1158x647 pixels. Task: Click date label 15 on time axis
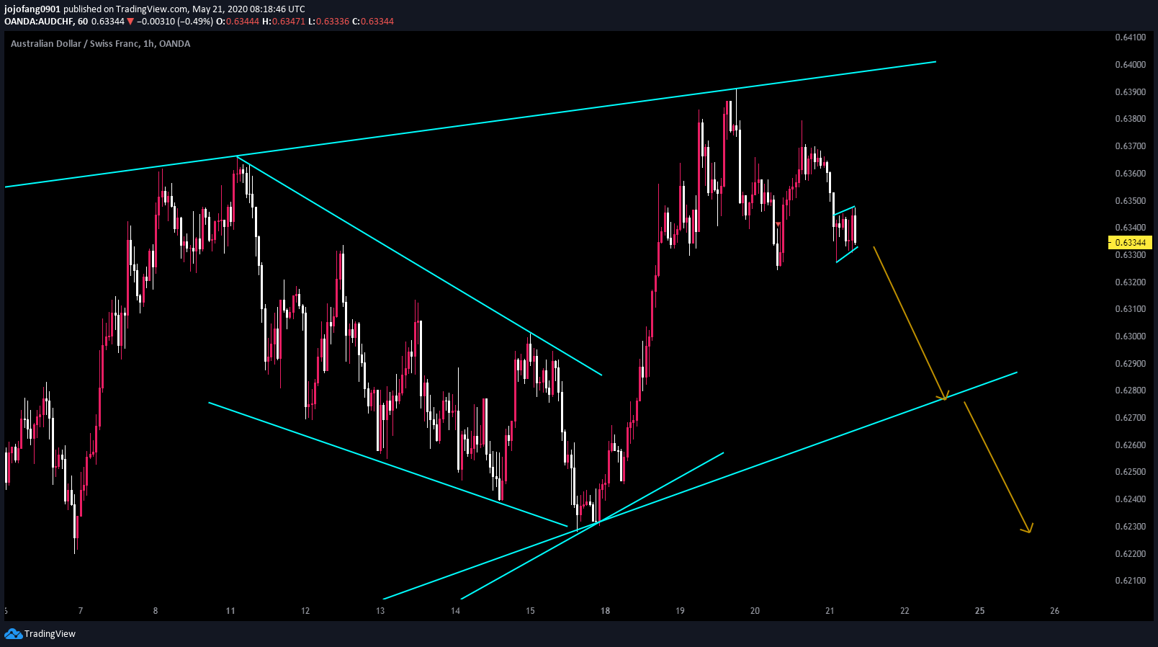[x=530, y=611]
